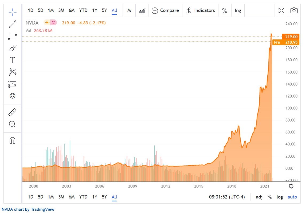Toggle adj dividend adjustment
This screenshot has height=215, width=305.
tap(259, 197)
